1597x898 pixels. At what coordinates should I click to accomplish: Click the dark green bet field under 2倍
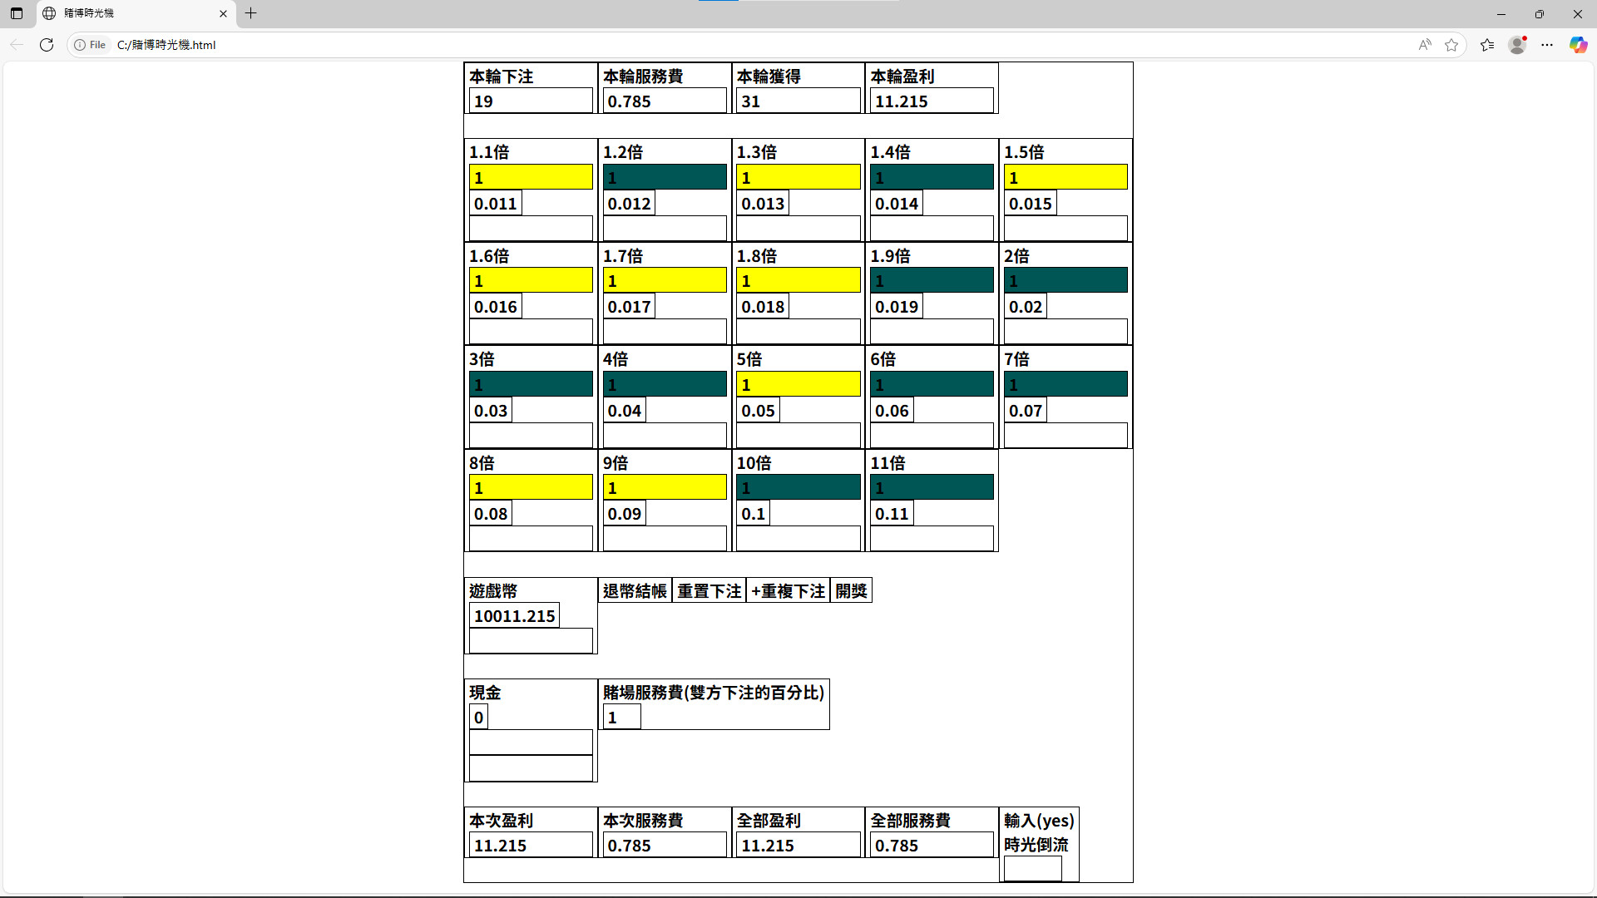click(x=1065, y=281)
